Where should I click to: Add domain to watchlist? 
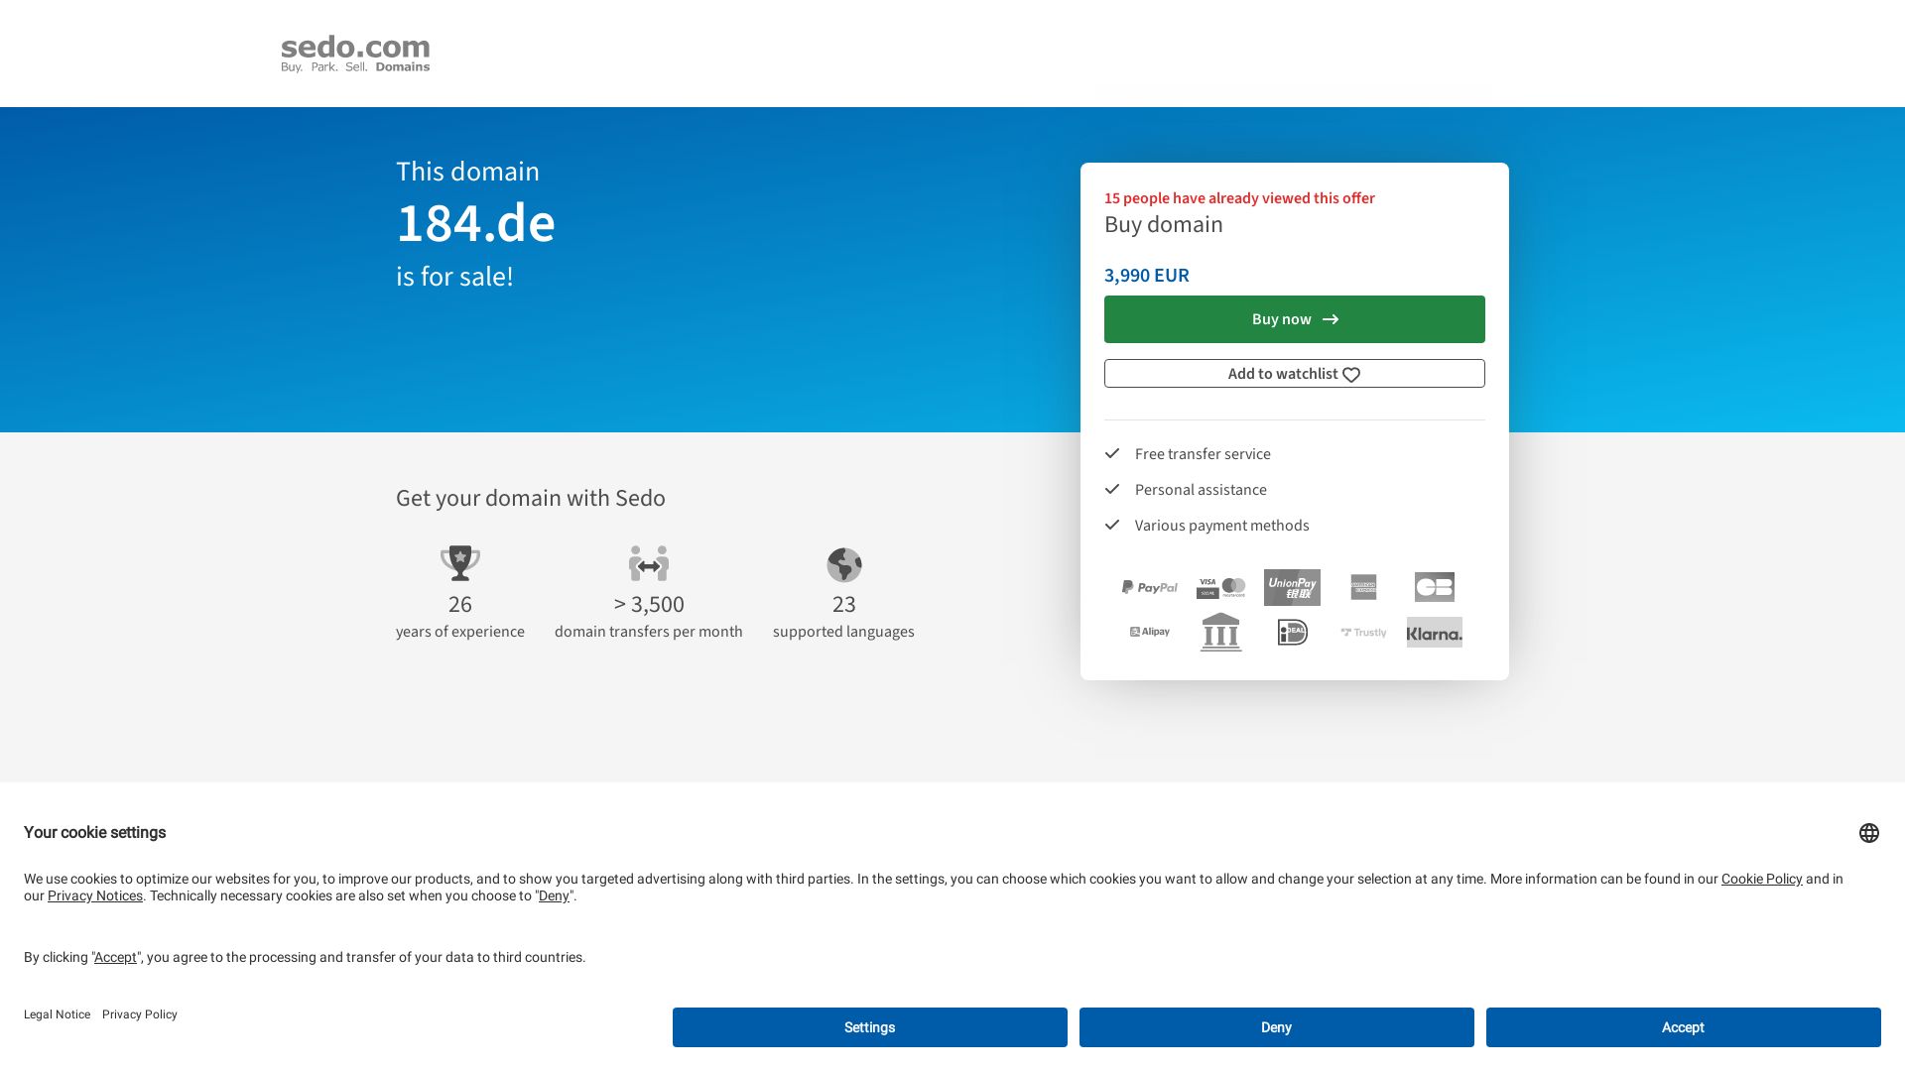[x=1295, y=374]
